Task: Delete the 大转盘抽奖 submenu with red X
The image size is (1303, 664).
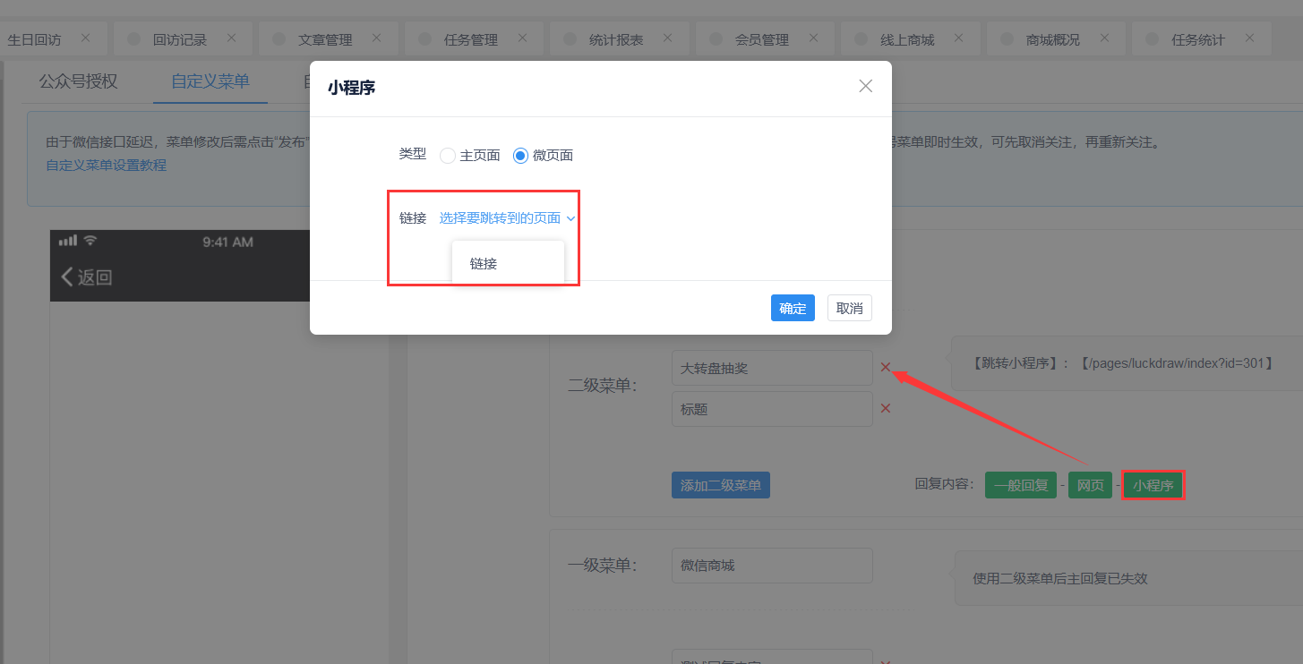Action: tap(886, 367)
